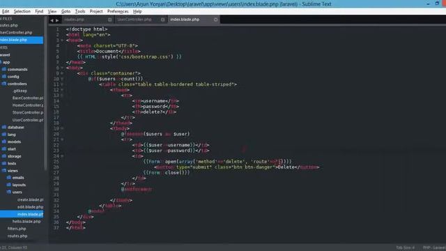Click the tests folder icon
Screen dimensions: 446x251
pos(4,163)
